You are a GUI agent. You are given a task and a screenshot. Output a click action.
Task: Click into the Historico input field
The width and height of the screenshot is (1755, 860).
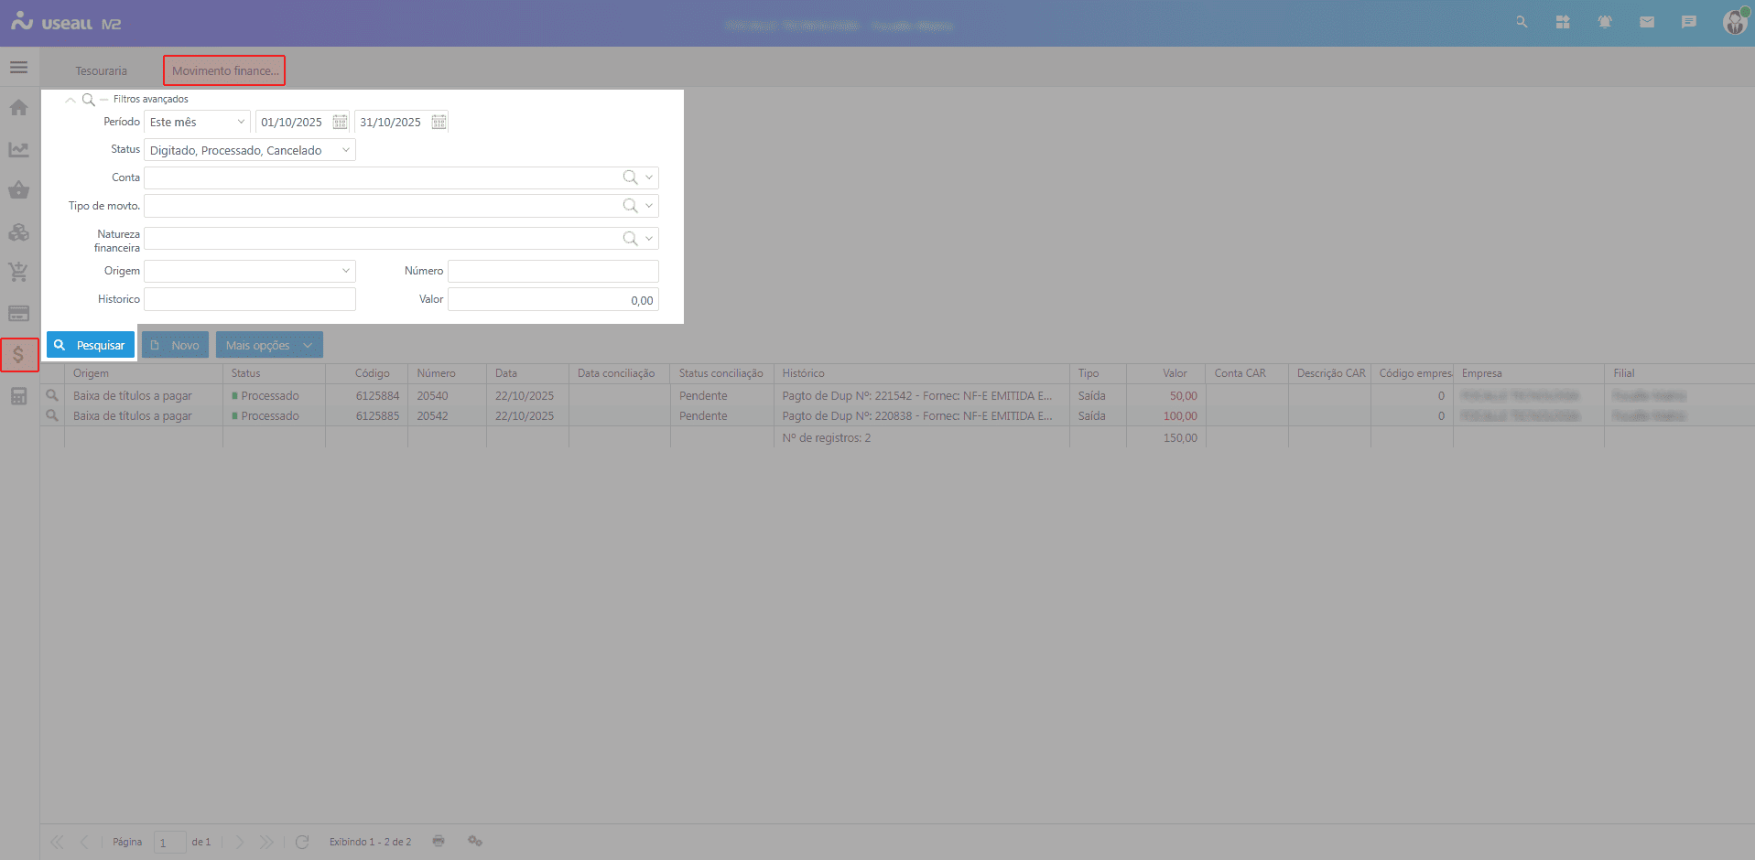coord(249,299)
